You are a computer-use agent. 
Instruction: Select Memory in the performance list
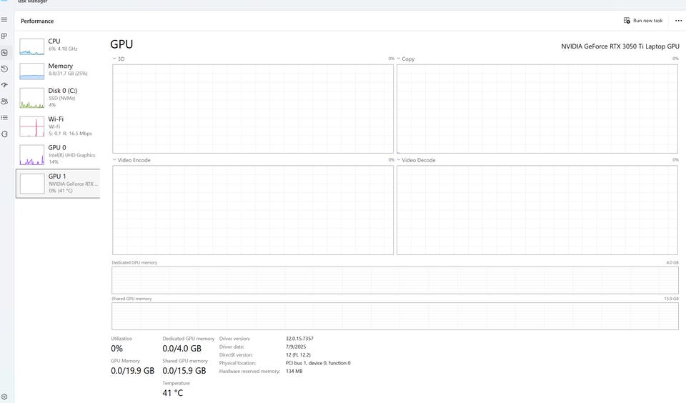(58, 71)
